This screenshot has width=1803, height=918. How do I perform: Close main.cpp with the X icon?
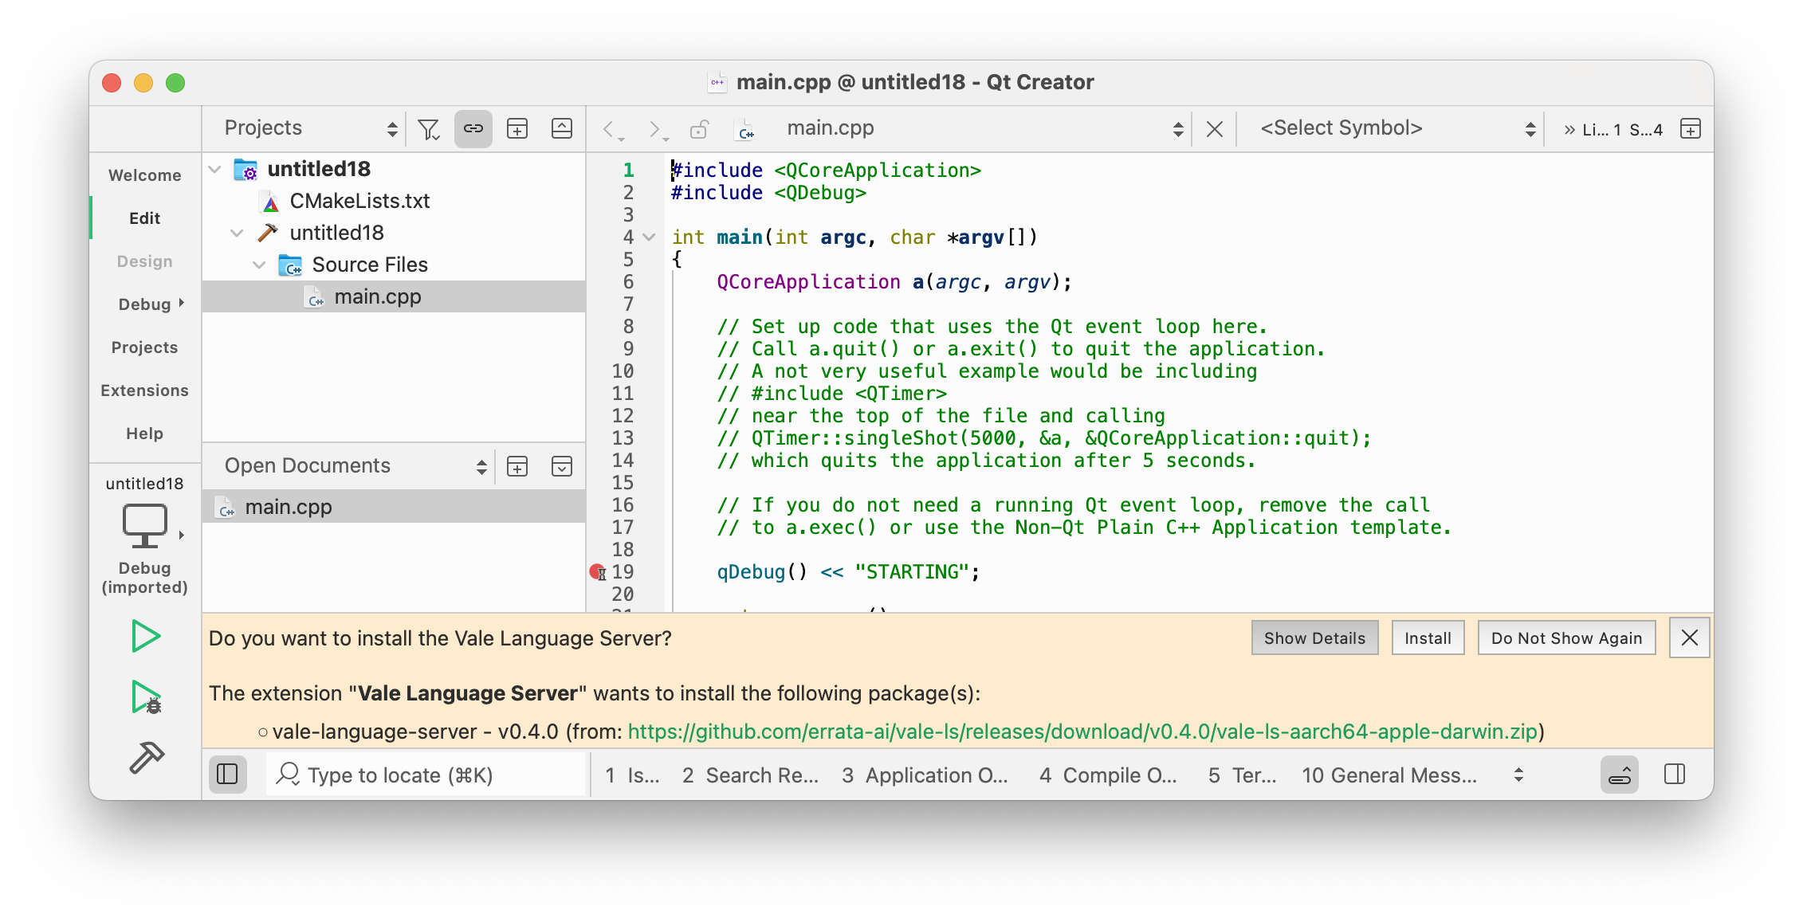point(1214,129)
